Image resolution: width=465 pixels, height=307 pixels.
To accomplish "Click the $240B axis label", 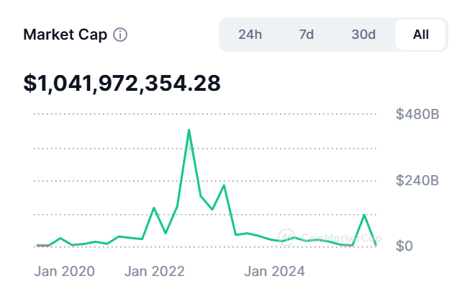I will coord(417,180).
